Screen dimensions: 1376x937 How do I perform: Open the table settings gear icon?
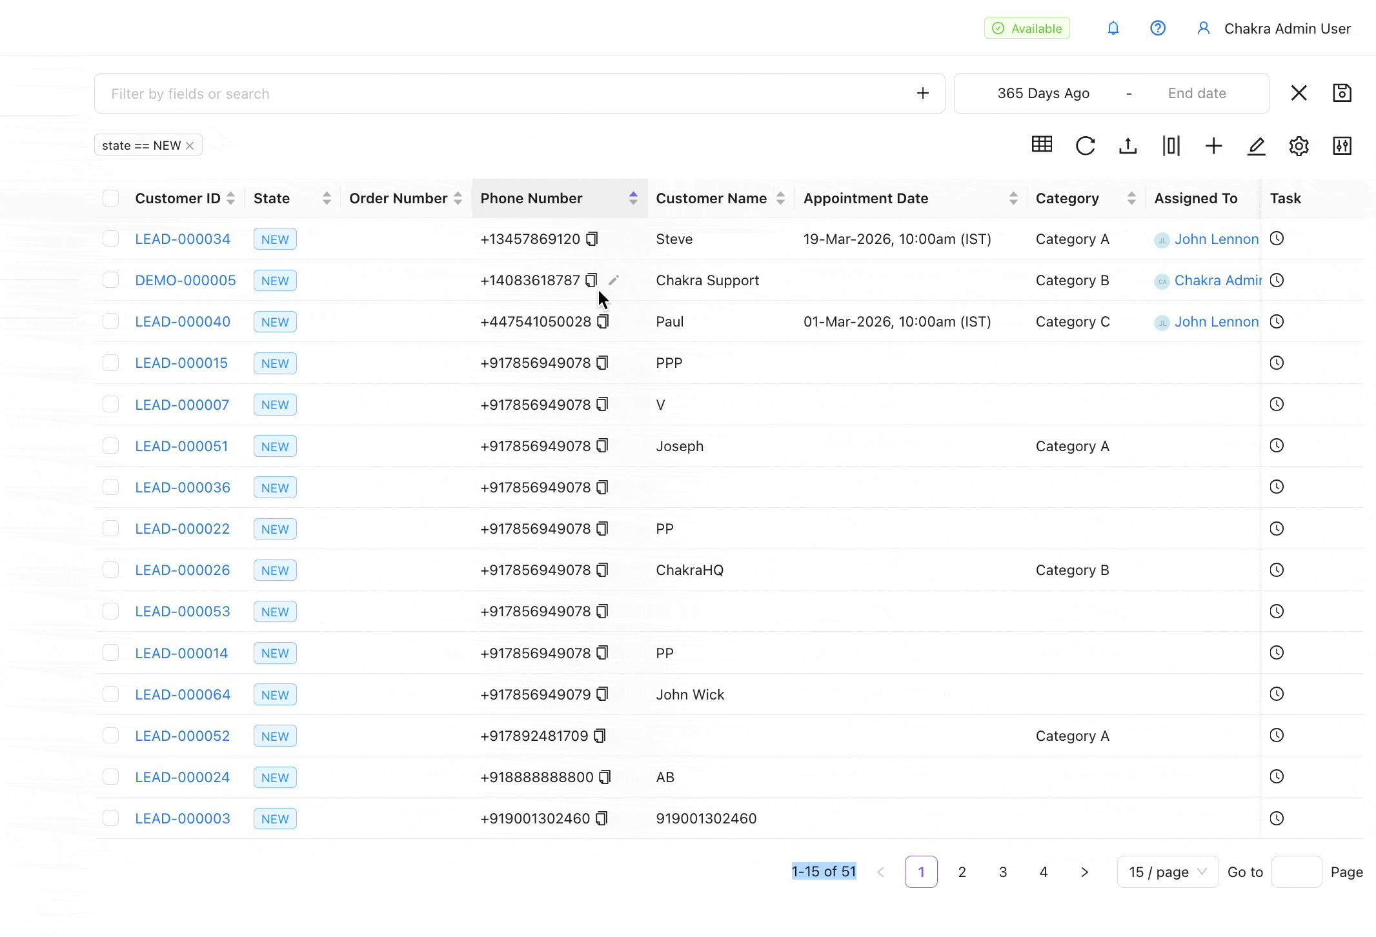click(1299, 146)
